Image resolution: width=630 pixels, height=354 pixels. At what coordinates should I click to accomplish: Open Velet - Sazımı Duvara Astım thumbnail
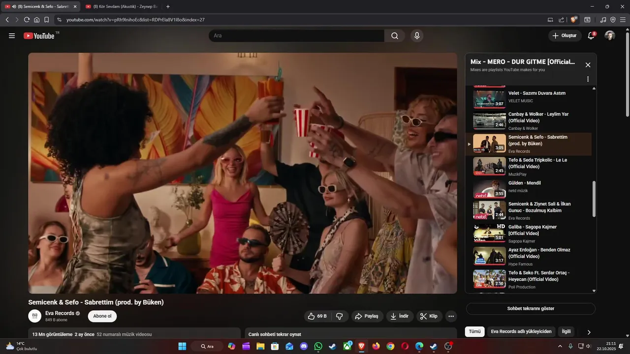coord(489,99)
